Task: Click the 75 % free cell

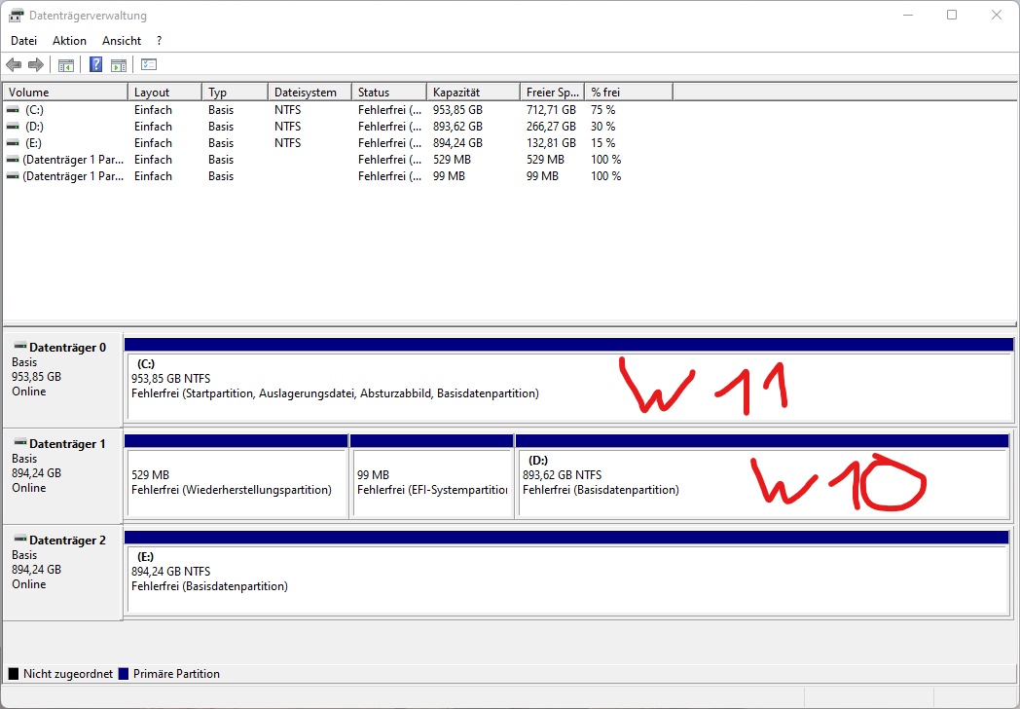Action: [x=603, y=110]
